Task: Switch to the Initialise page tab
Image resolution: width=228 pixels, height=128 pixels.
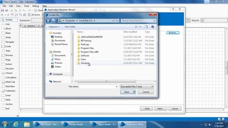Action: [x=30, y=26]
